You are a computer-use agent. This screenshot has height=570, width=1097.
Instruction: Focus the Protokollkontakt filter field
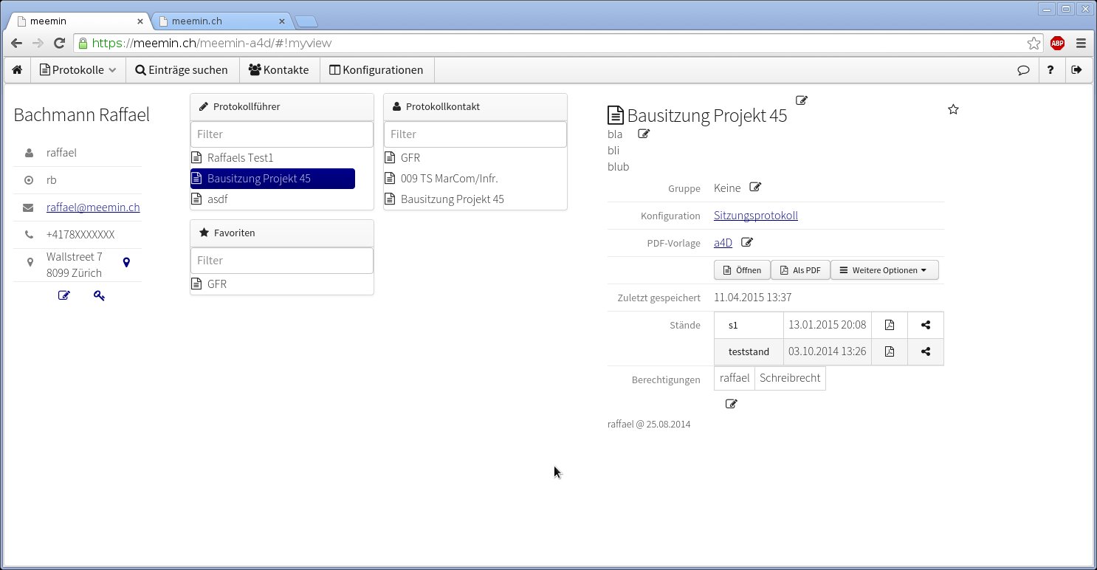475,134
